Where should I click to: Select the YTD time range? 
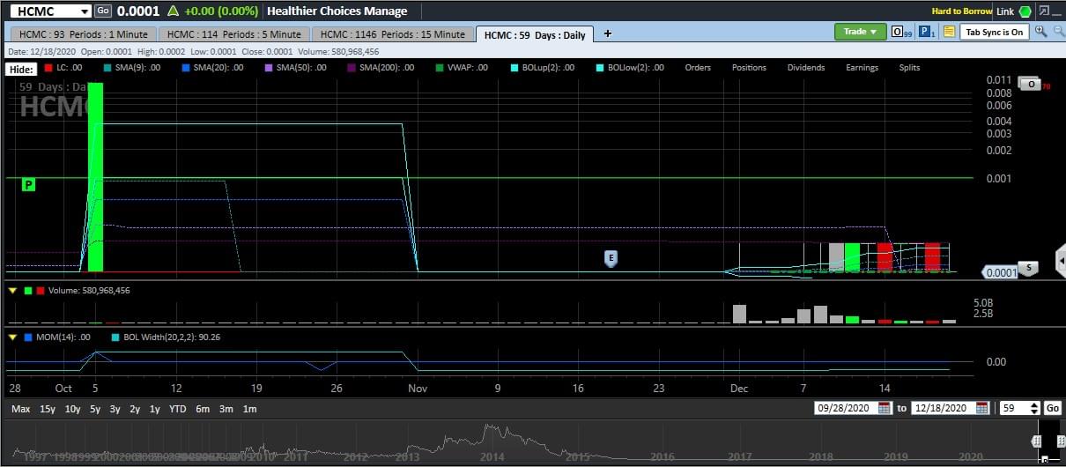[x=177, y=409]
